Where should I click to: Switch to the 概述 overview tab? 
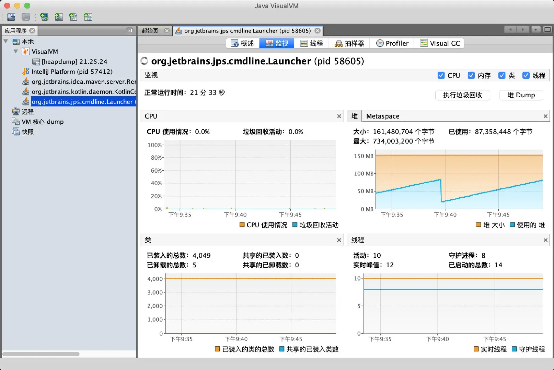242,43
